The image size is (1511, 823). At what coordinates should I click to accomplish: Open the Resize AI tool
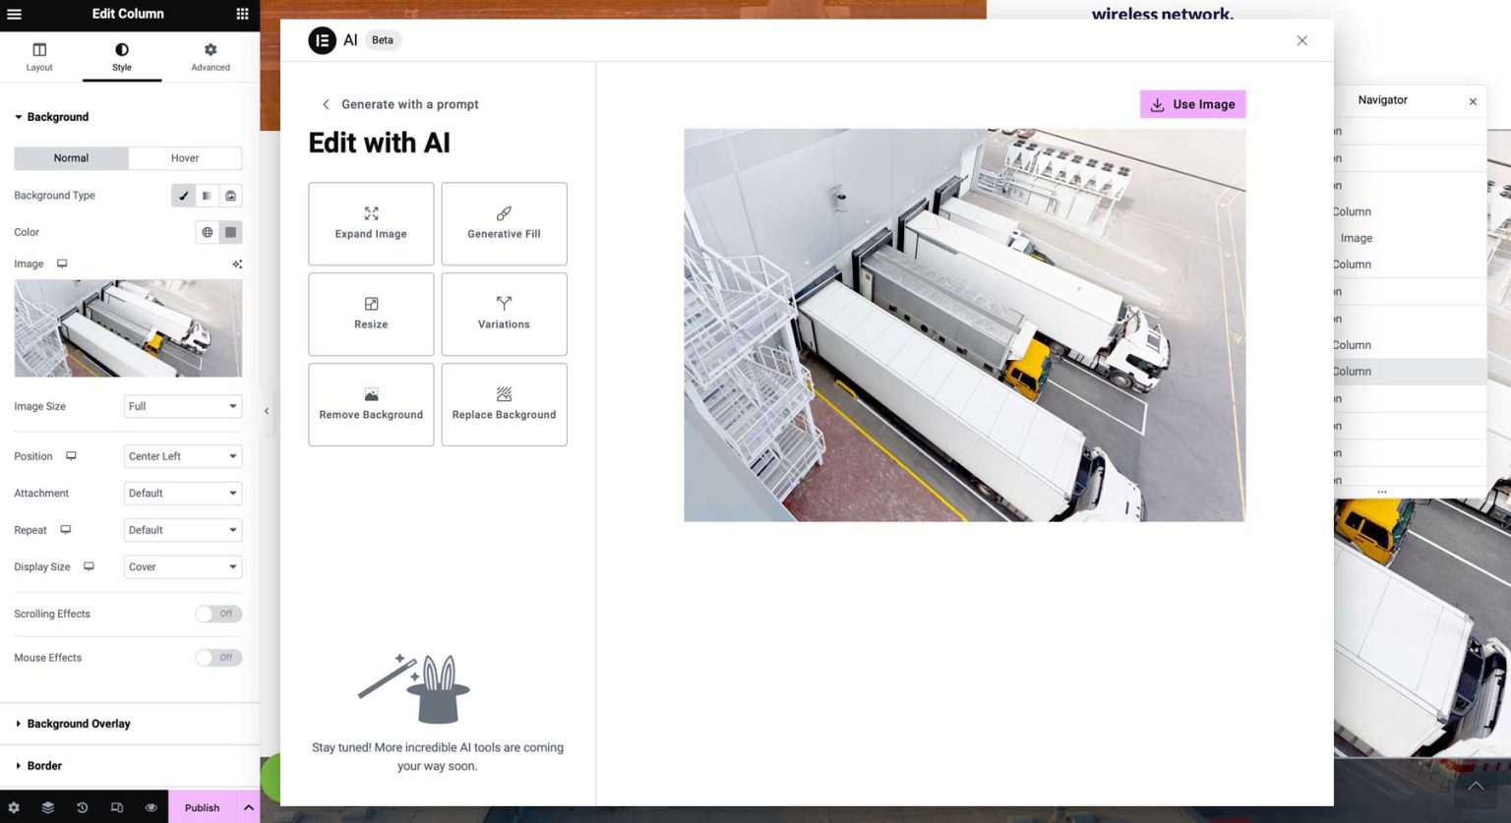pyautogui.click(x=371, y=314)
